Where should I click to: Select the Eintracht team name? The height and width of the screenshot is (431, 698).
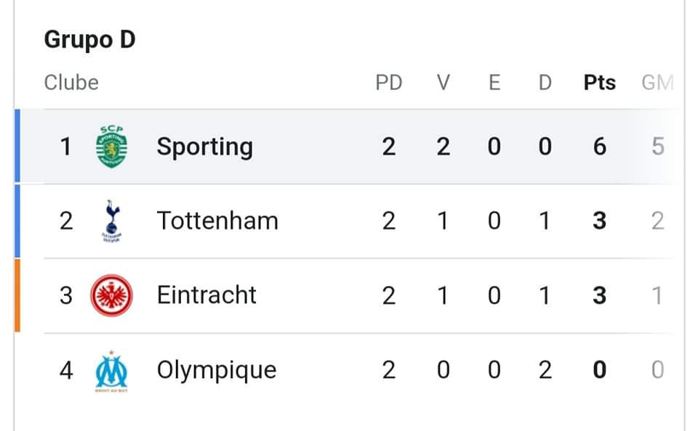tap(206, 295)
